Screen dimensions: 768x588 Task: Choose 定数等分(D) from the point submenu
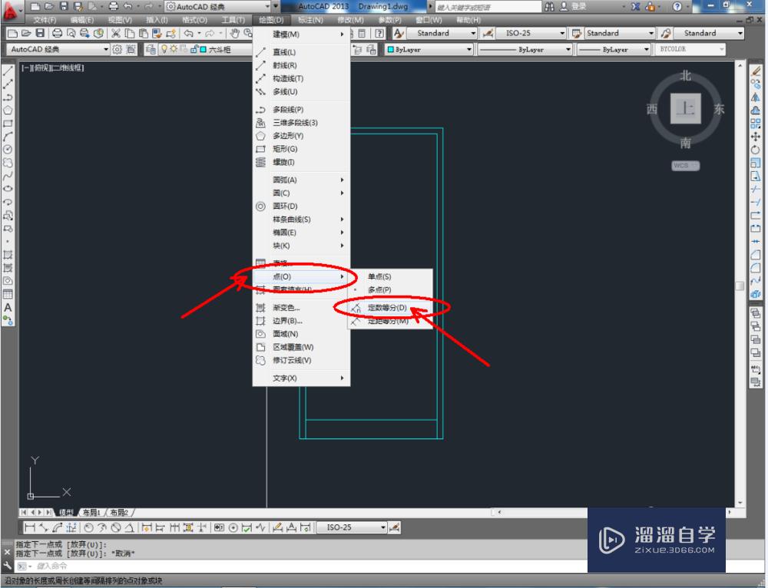(x=390, y=308)
